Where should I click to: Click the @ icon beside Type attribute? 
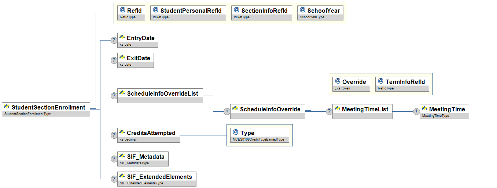(x=236, y=132)
